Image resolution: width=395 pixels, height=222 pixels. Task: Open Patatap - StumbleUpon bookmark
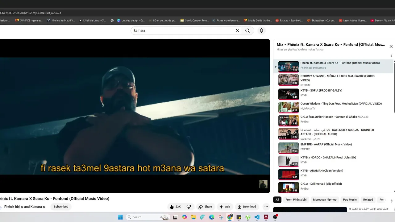289,21
